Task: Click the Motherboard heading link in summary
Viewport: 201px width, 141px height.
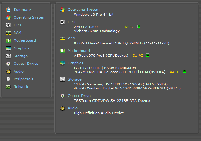Action: tap(79, 51)
